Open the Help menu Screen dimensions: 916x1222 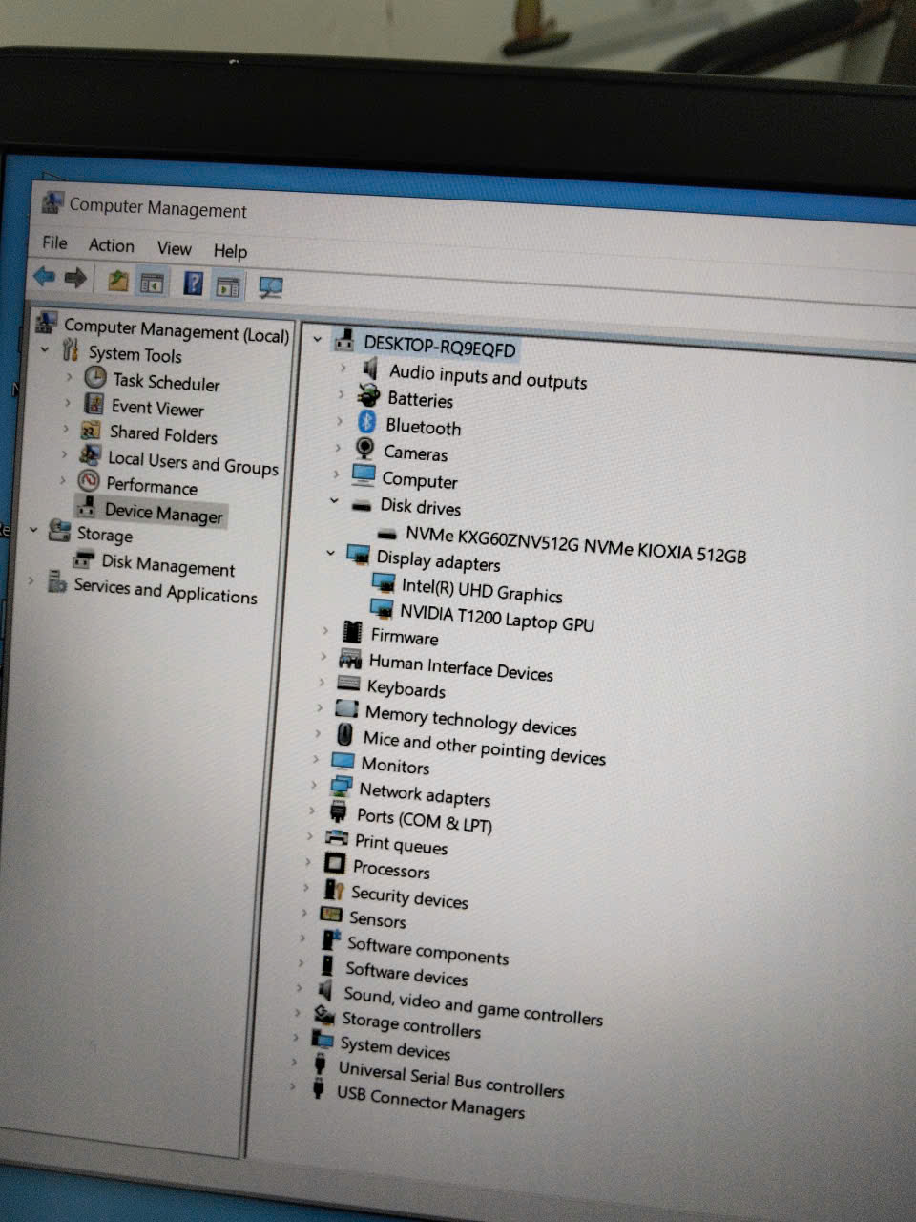pos(230,251)
